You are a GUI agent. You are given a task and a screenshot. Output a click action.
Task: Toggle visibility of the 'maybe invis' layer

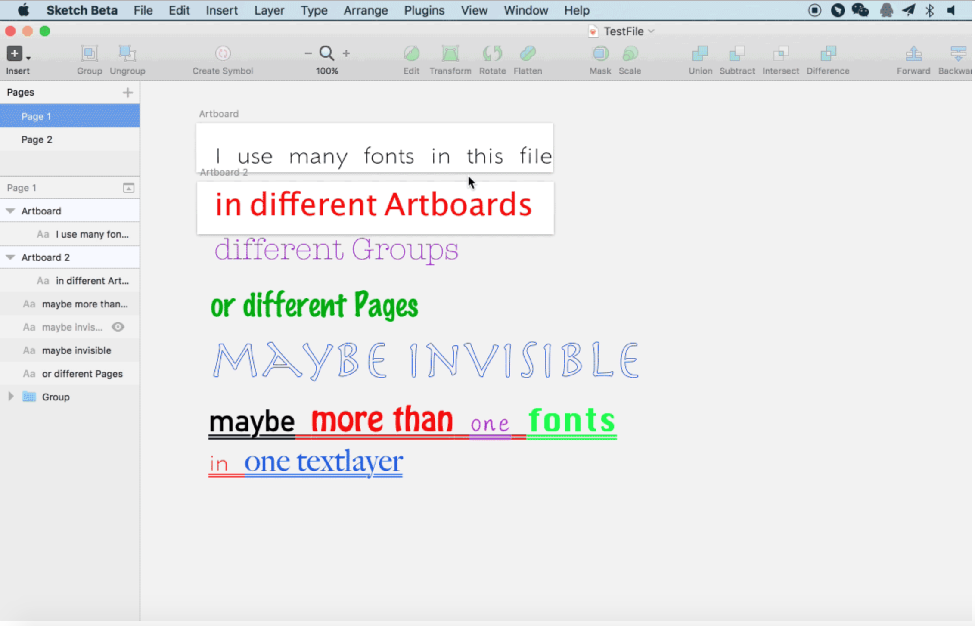pos(118,327)
